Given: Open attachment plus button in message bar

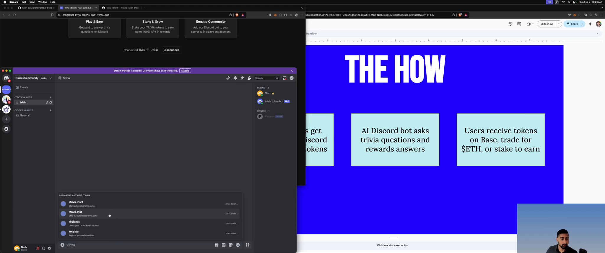Looking at the screenshot, I should tap(62, 245).
